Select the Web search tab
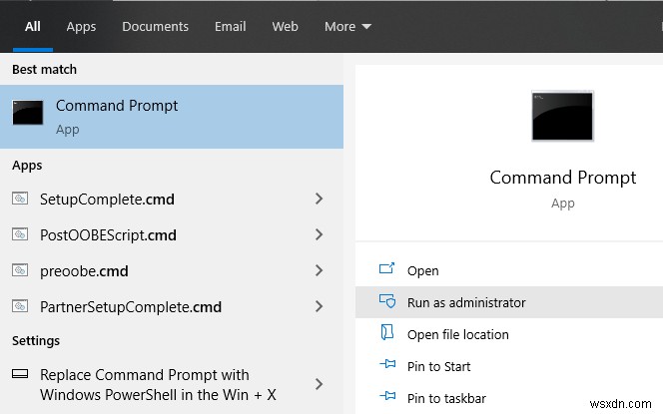The height and width of the screenshot is (414, 663). pos(285,27)
